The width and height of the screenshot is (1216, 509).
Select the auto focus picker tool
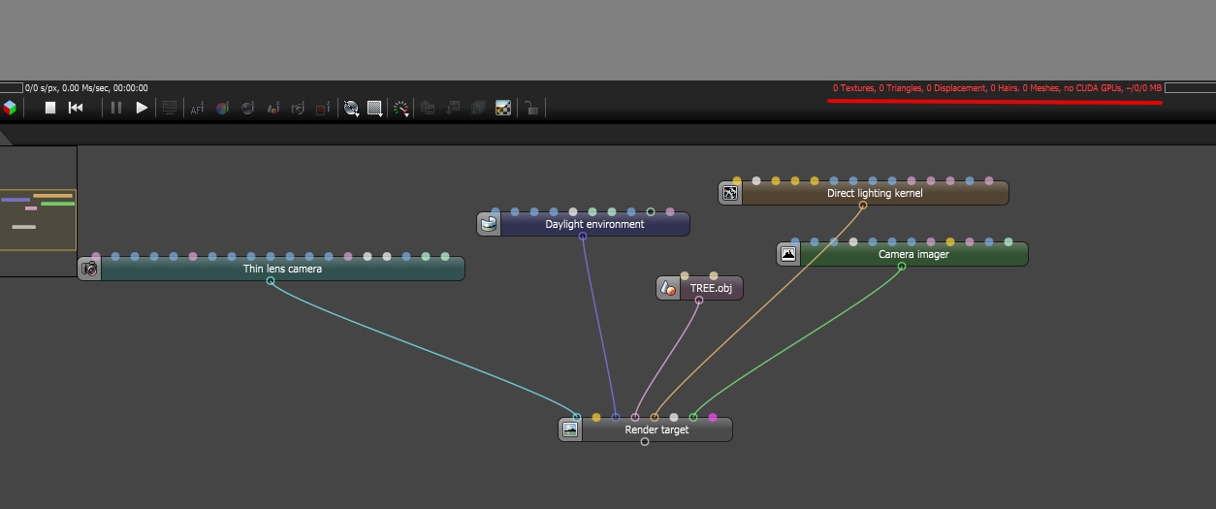[197, 109]
